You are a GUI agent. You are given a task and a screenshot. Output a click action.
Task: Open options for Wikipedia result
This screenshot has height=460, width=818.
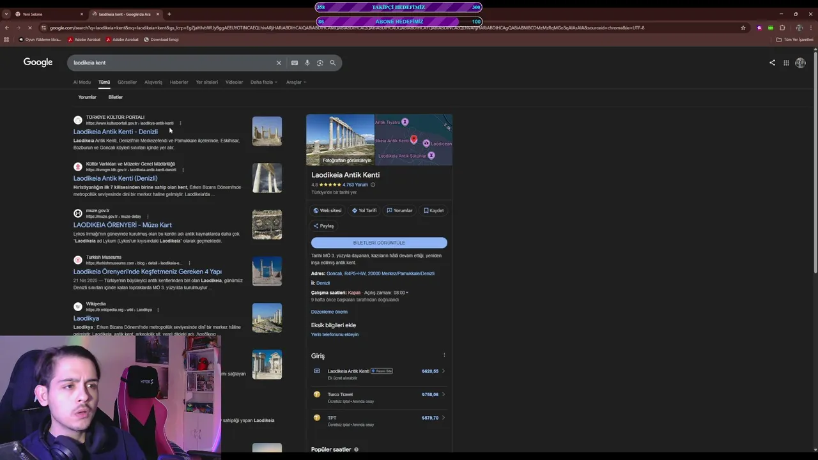158,310
